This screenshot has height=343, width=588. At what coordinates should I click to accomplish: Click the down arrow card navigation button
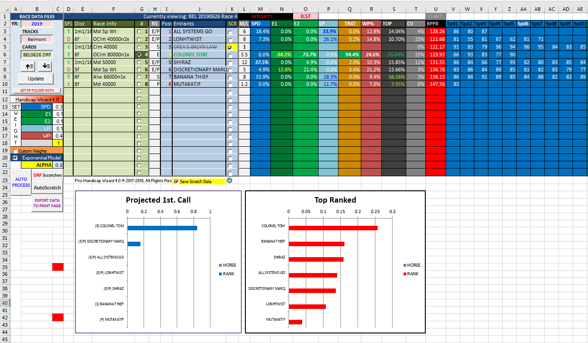[x=46, y=66]
